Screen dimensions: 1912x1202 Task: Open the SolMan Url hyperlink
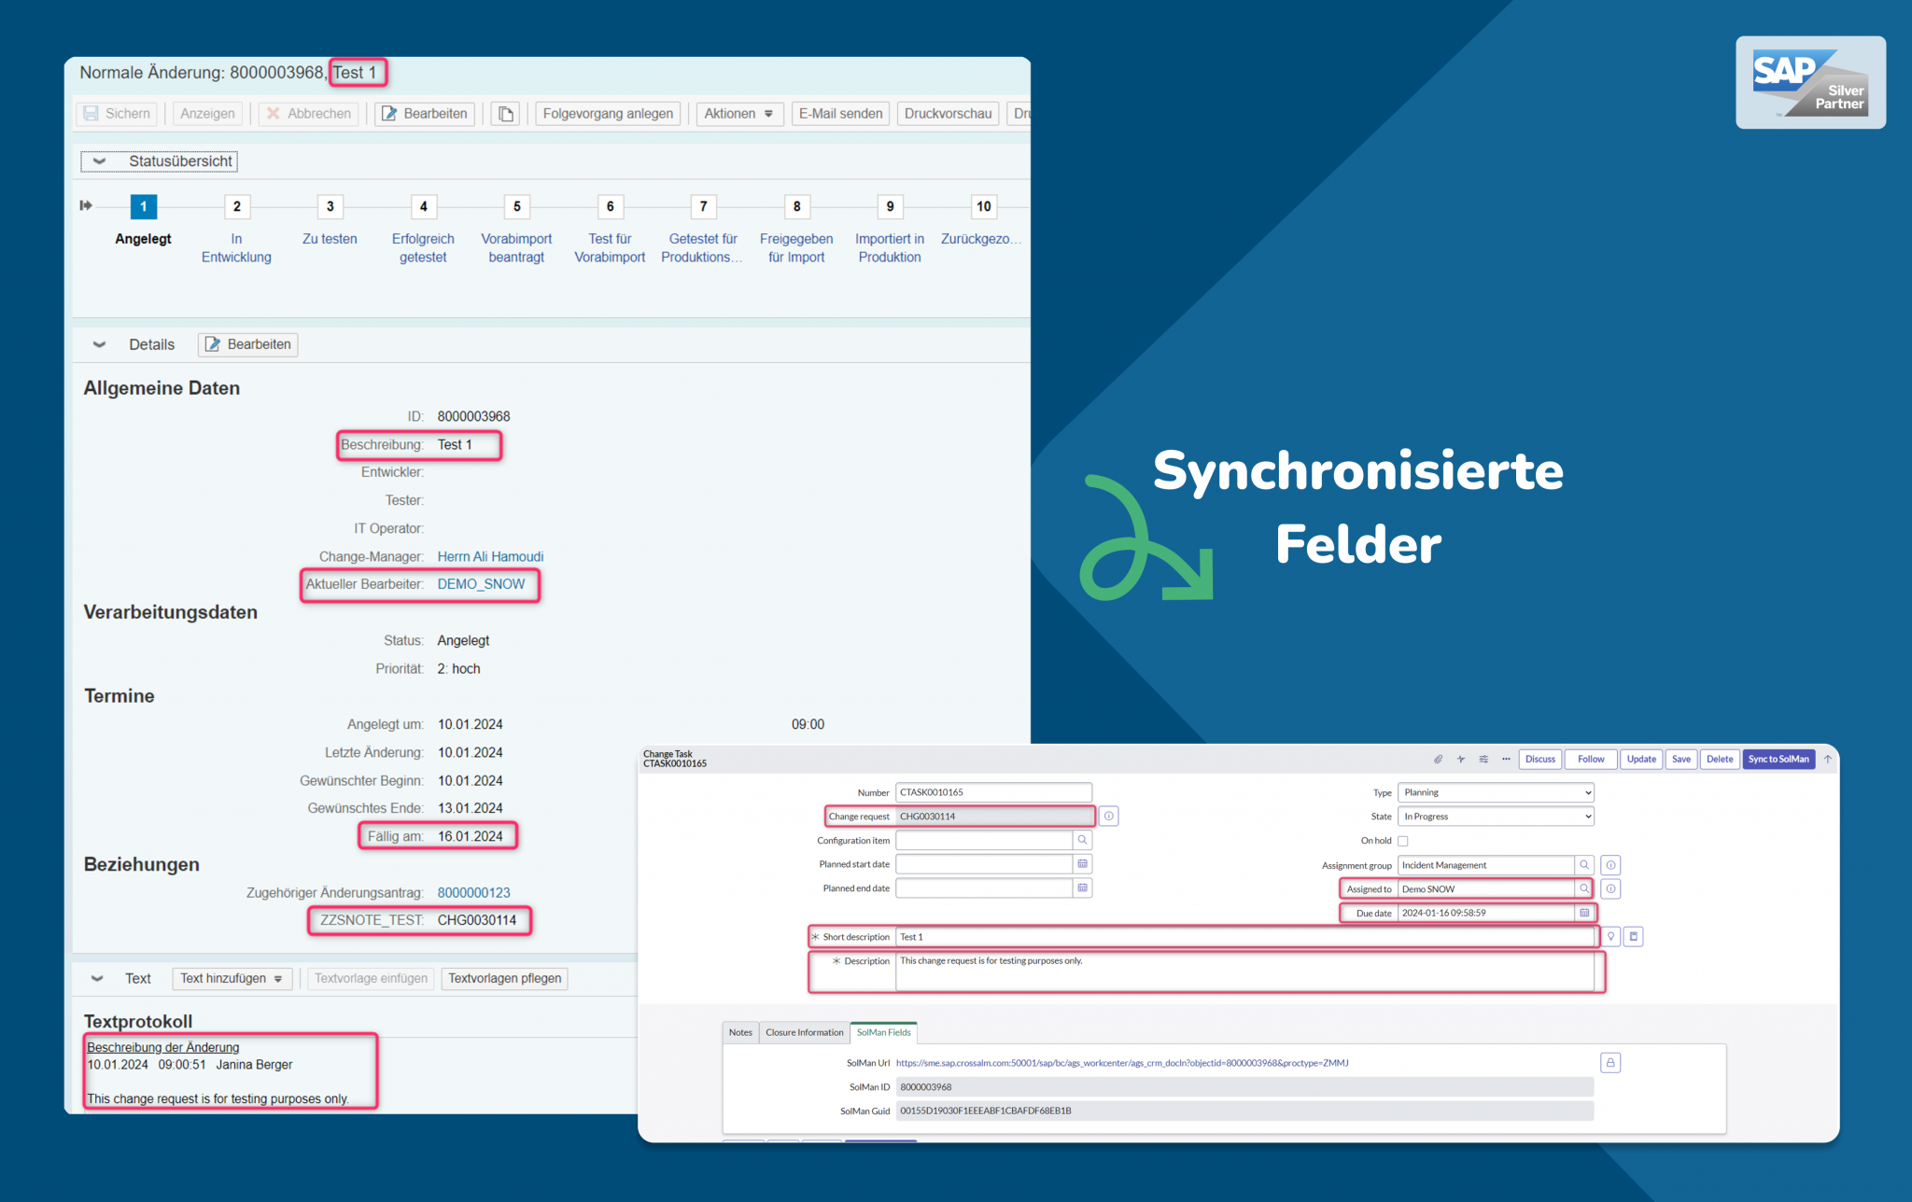1122,1063
